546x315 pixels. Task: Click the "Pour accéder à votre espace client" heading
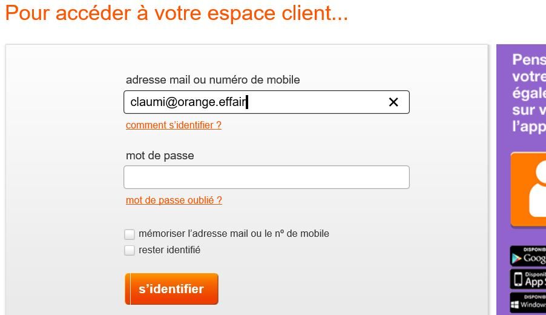(x=176, y=14)
